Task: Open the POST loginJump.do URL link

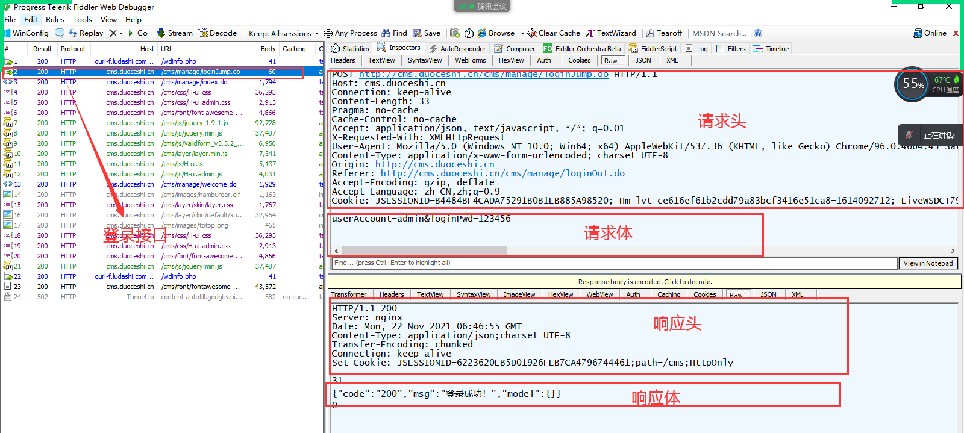Action: click(483, 75)
